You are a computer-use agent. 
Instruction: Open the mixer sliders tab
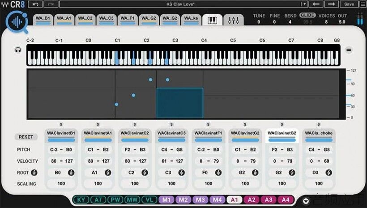(234, 21)
